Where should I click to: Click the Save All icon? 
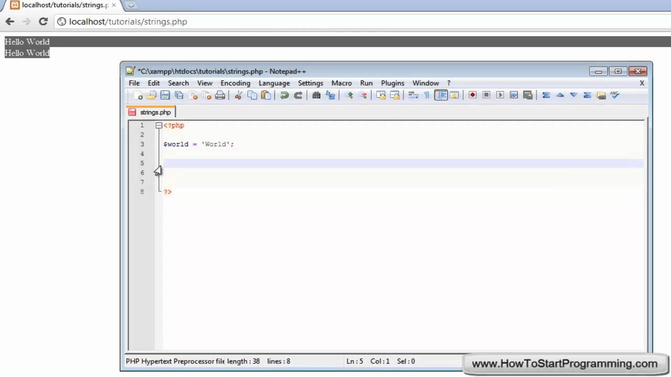pos(179,95)
